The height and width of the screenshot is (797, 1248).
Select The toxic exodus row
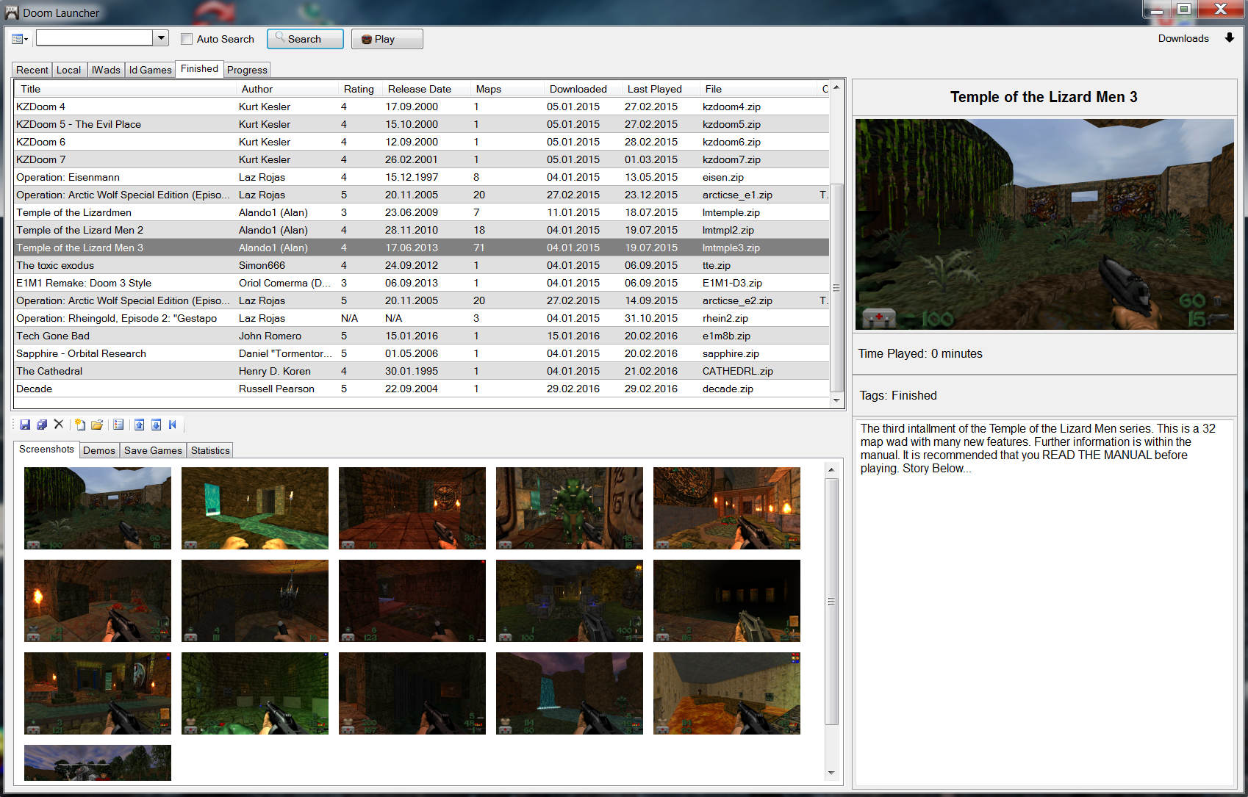point(422,265)
